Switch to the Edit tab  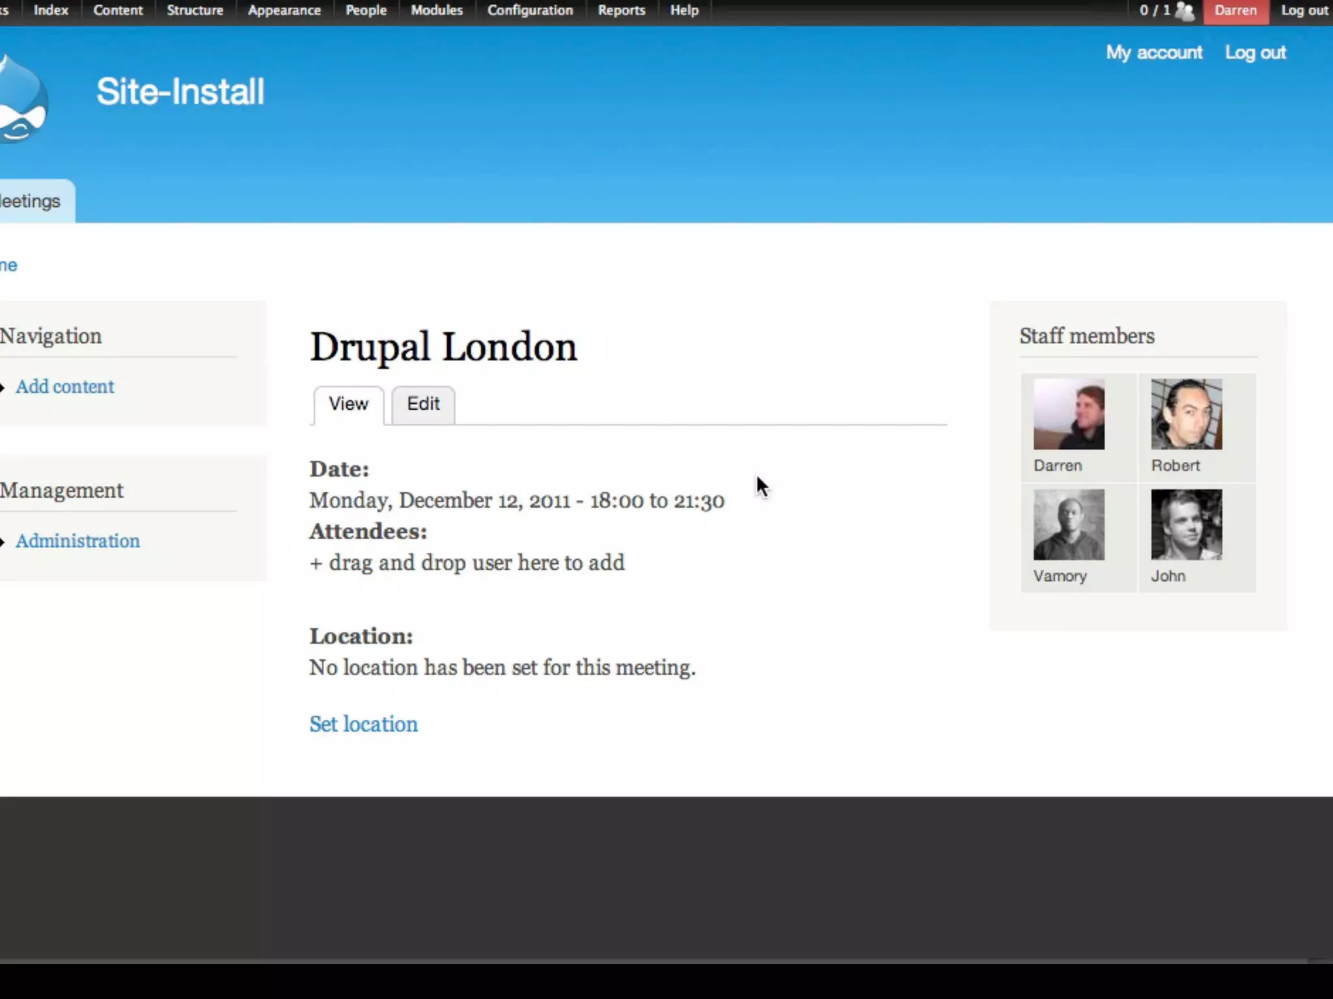pyautogui.click(x=423, y=405)
